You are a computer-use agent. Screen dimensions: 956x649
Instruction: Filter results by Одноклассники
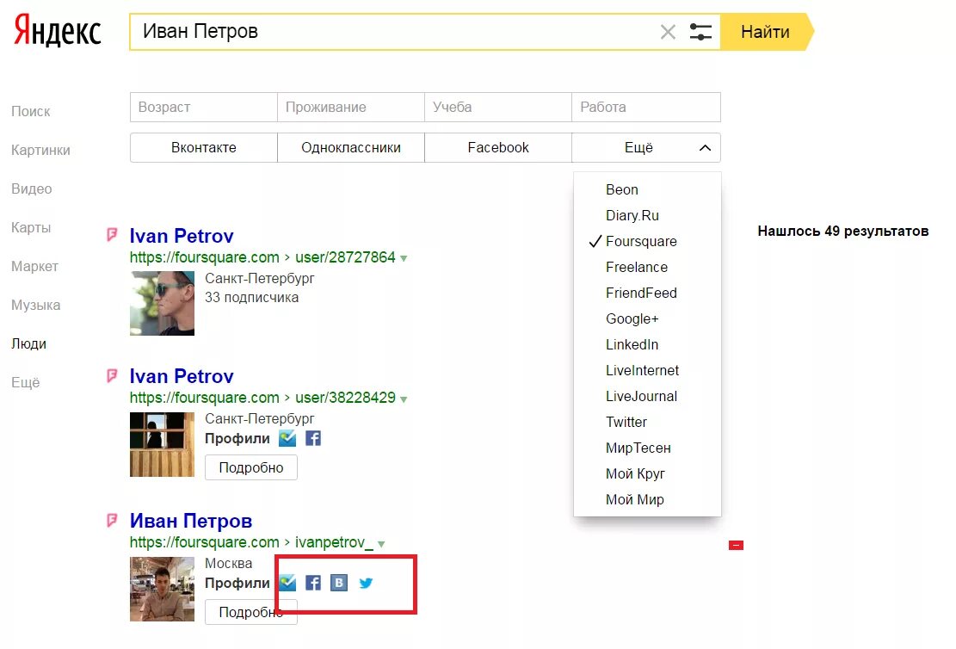351,147
